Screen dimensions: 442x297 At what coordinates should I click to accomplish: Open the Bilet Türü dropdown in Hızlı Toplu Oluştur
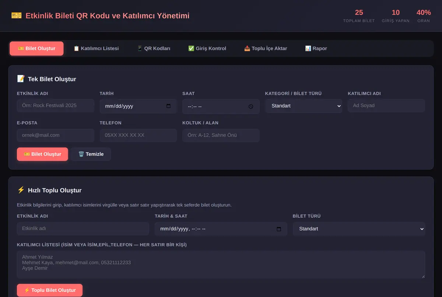359,229
